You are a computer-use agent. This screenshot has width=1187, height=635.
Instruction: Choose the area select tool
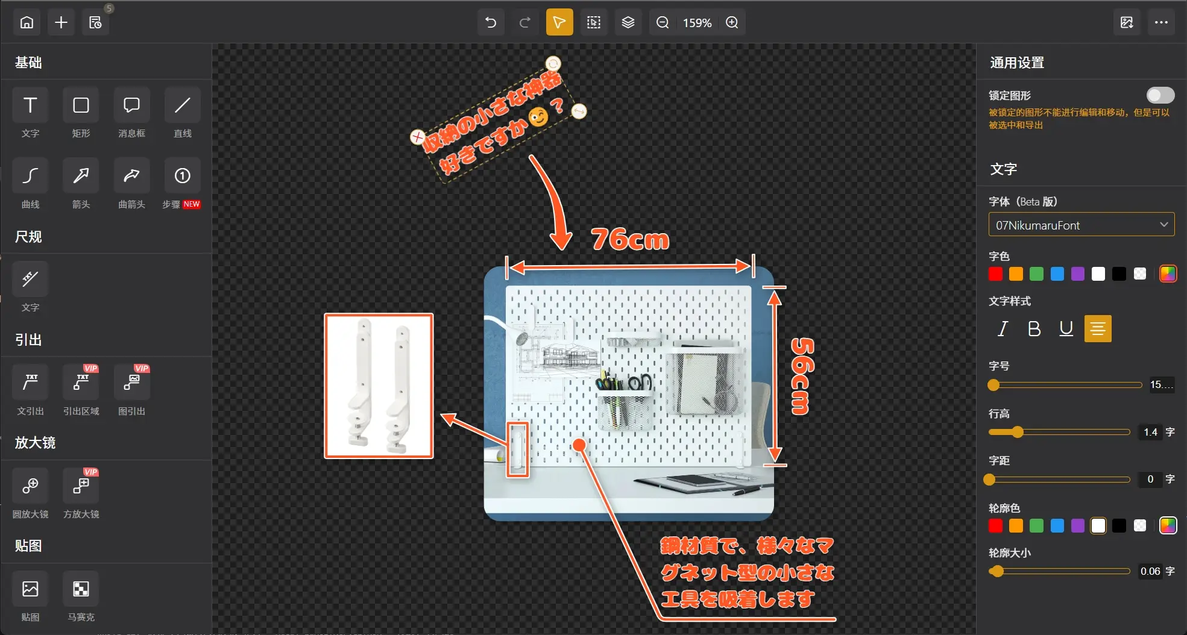(x=594, y=22)
